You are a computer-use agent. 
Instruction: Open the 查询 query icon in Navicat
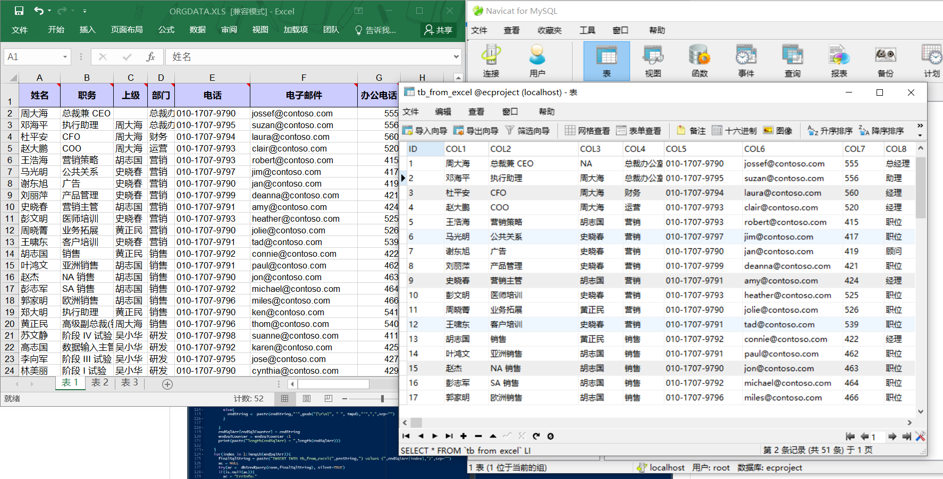pos(793,61)
